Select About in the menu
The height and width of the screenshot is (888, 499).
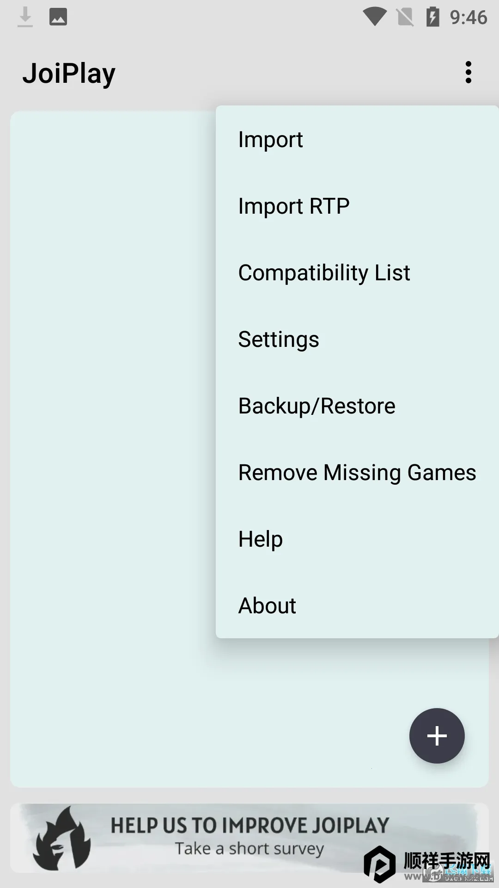(267, 606)
